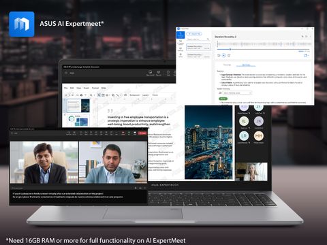Click the recording playback progress slider handle
The height and width of the screenshot is (245, 327).
[x=230, y=49]
